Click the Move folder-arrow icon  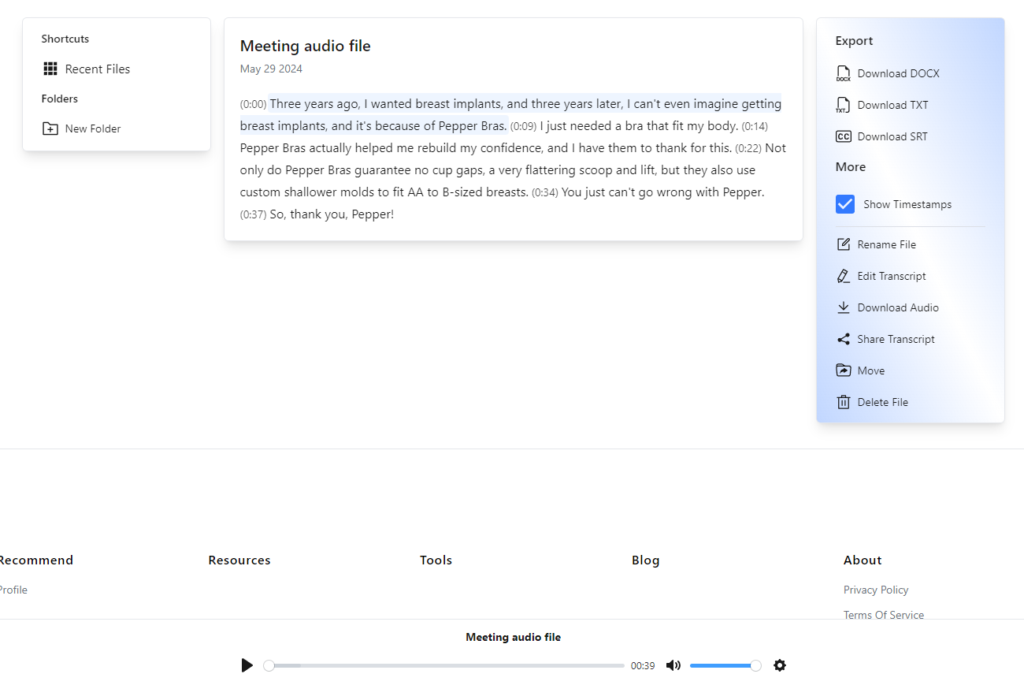pos(844,370)
